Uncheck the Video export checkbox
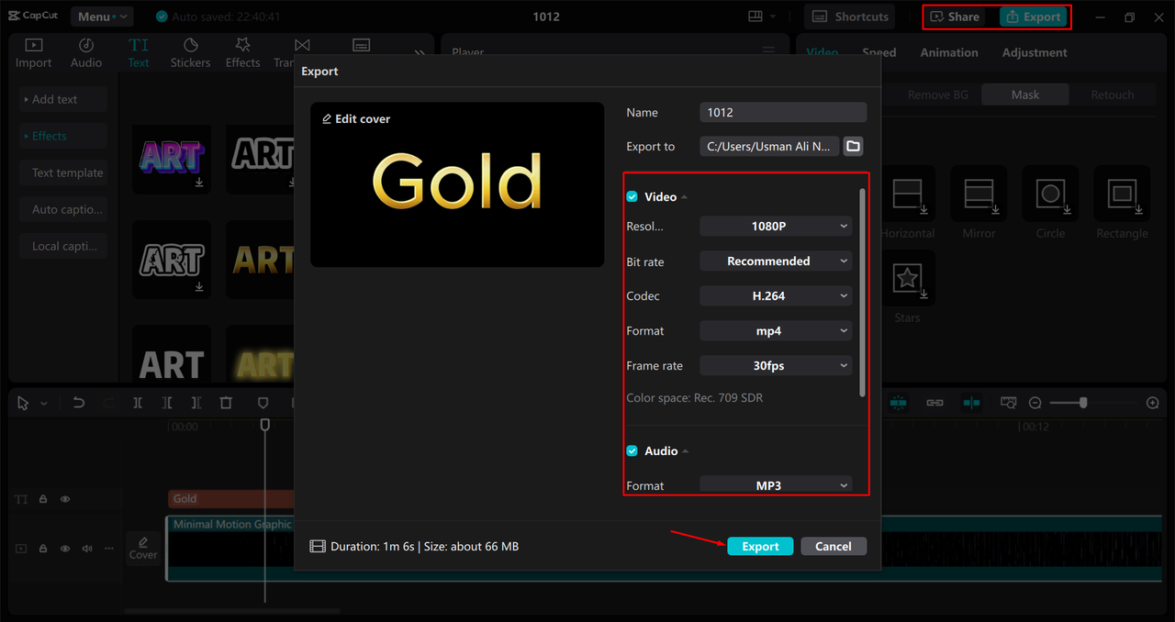 click(x=632, y=197)
